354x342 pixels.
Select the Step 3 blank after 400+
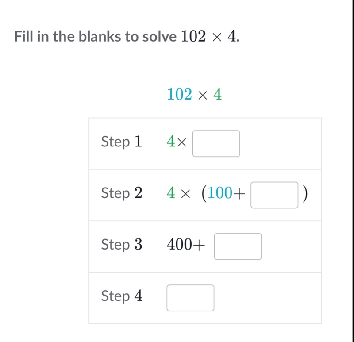pos(238,246)
